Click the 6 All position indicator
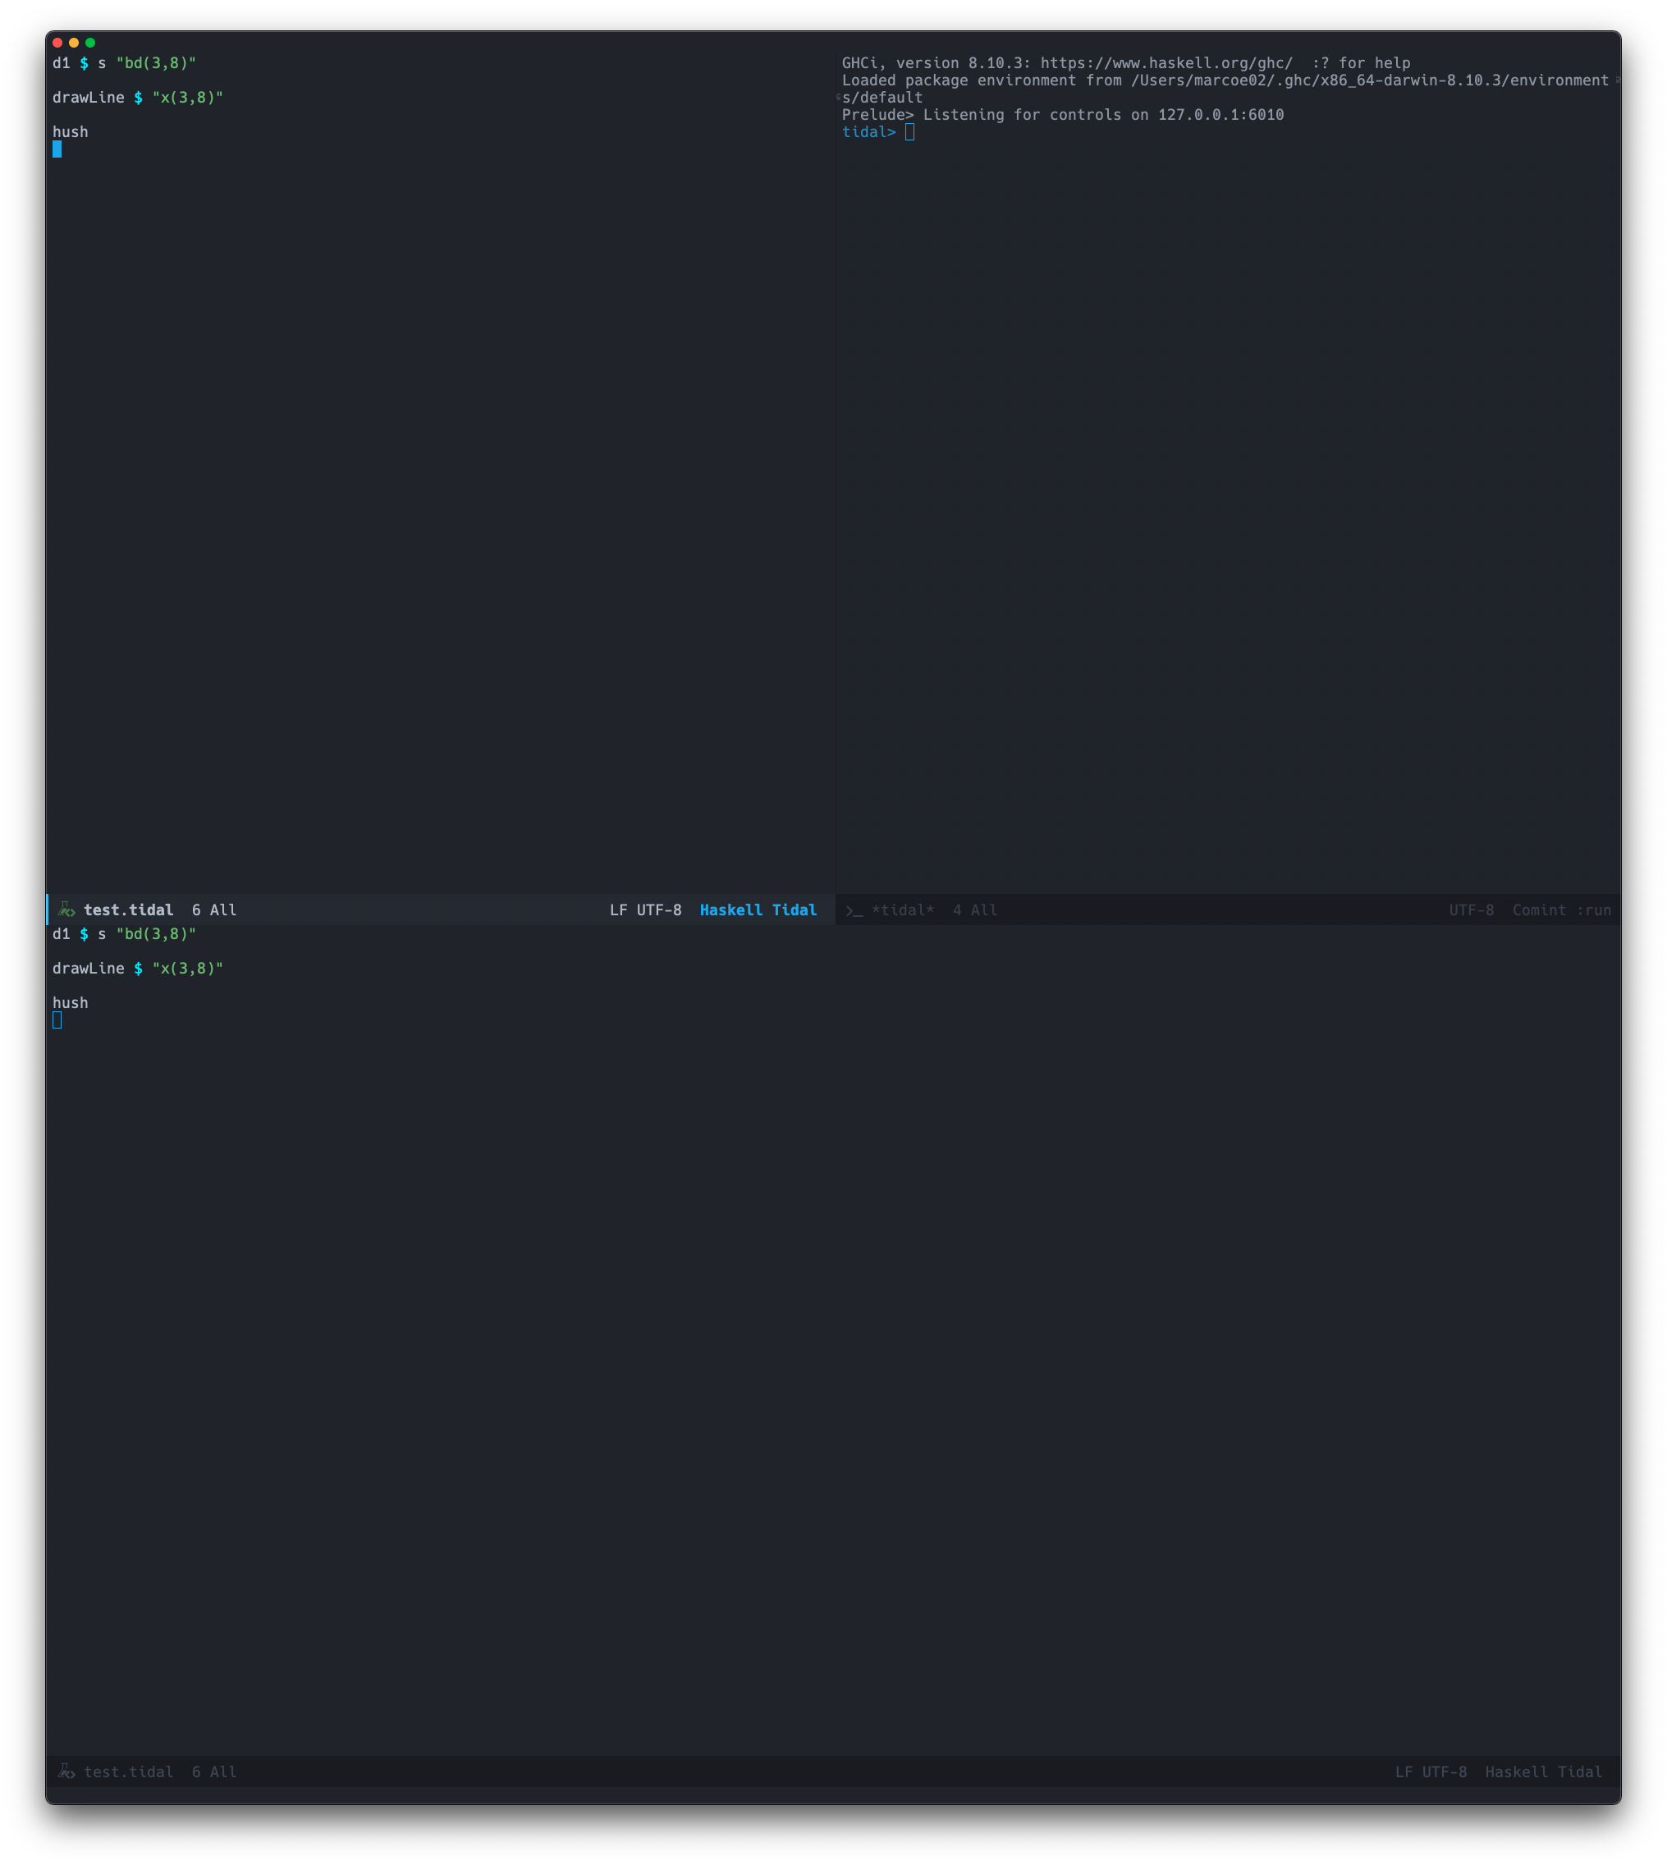This screenshot has height=1865, width=1667. (213, 910)
